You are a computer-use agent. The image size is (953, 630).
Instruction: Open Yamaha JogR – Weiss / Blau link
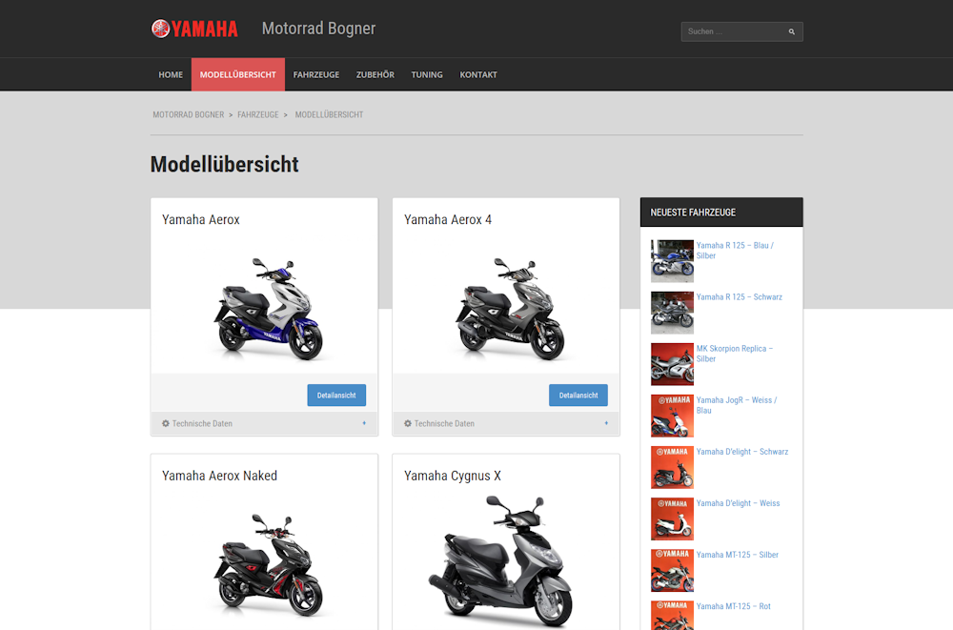(x=737, y=405)
